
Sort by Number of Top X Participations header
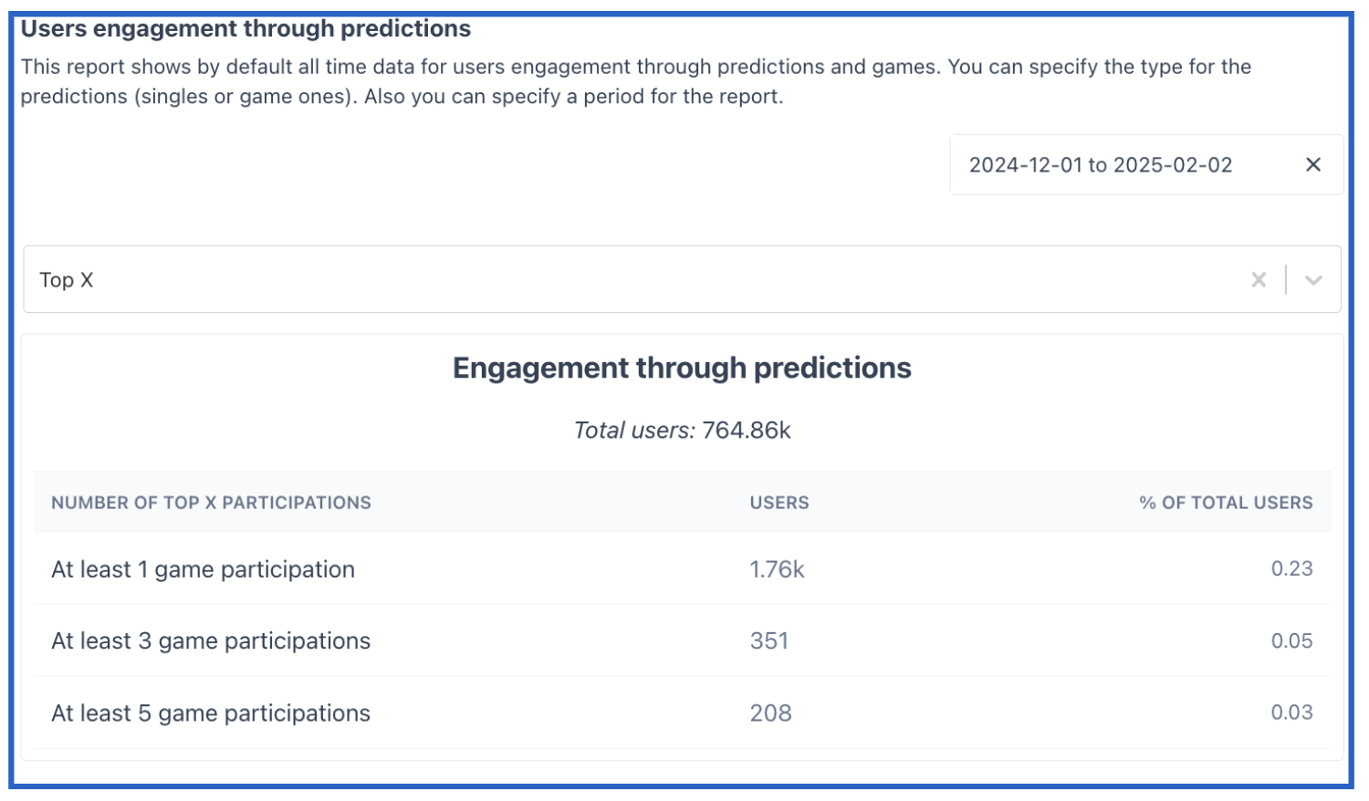tap(211, 503)
